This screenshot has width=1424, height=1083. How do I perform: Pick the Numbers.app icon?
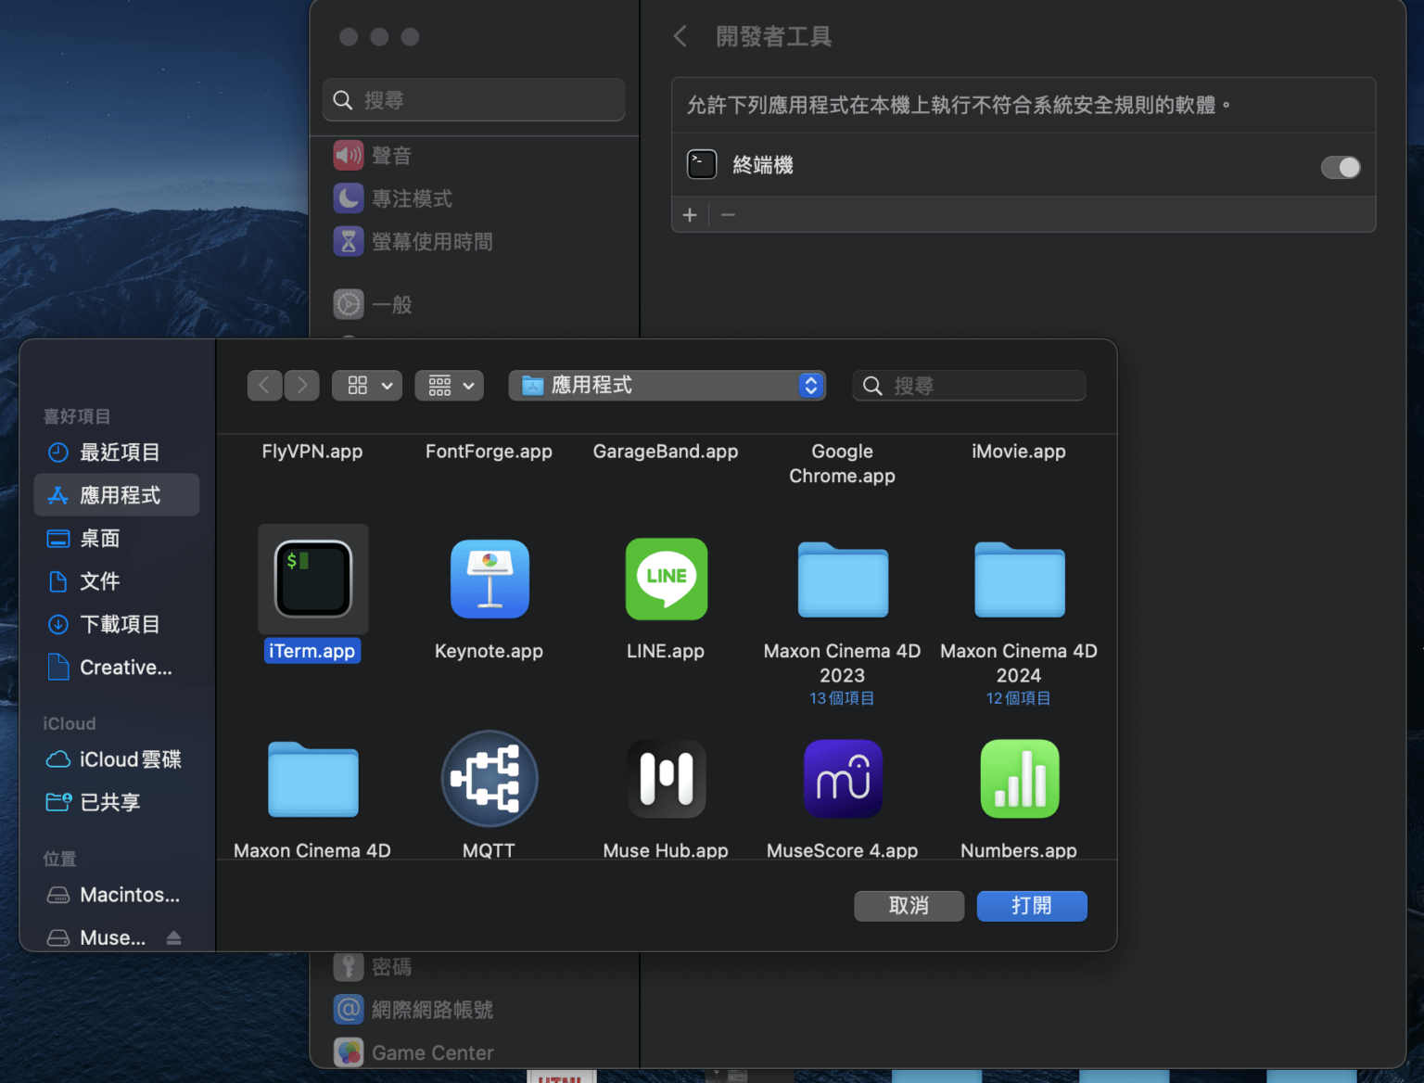pyautogui.click(x=1019, y=779)
